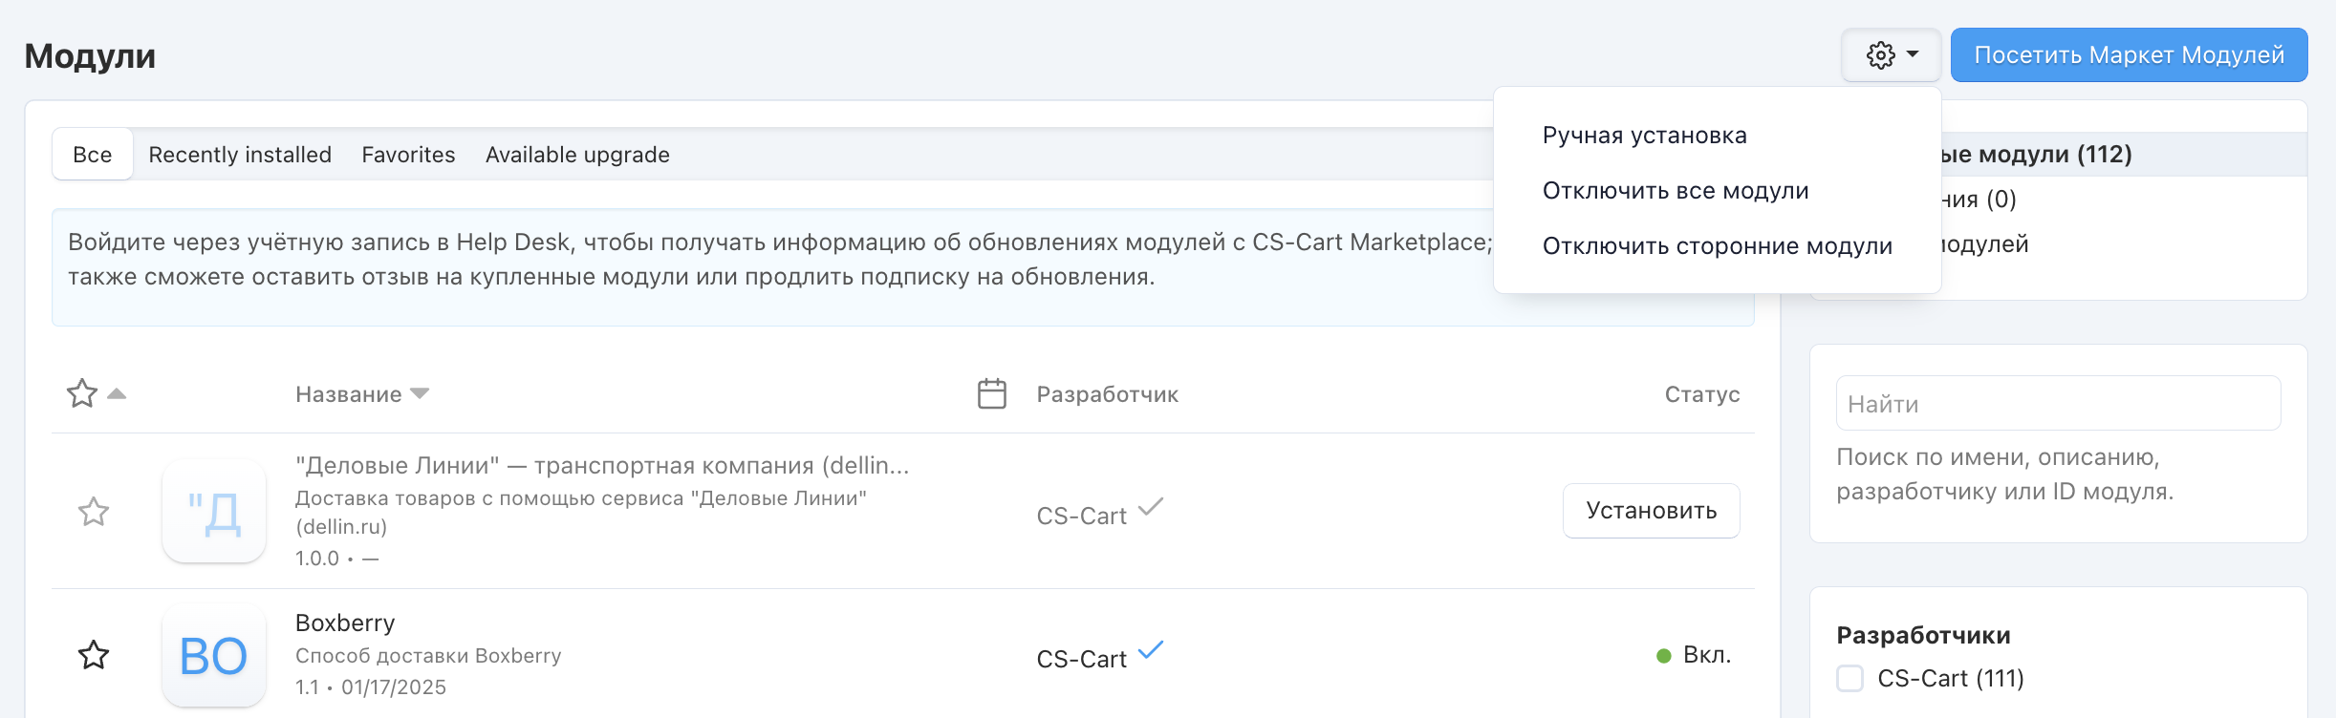Click the Boxberry BO module logo

click(x=214, y=656)
